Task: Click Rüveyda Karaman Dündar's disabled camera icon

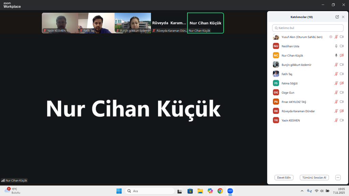Action: click(342, 111)
